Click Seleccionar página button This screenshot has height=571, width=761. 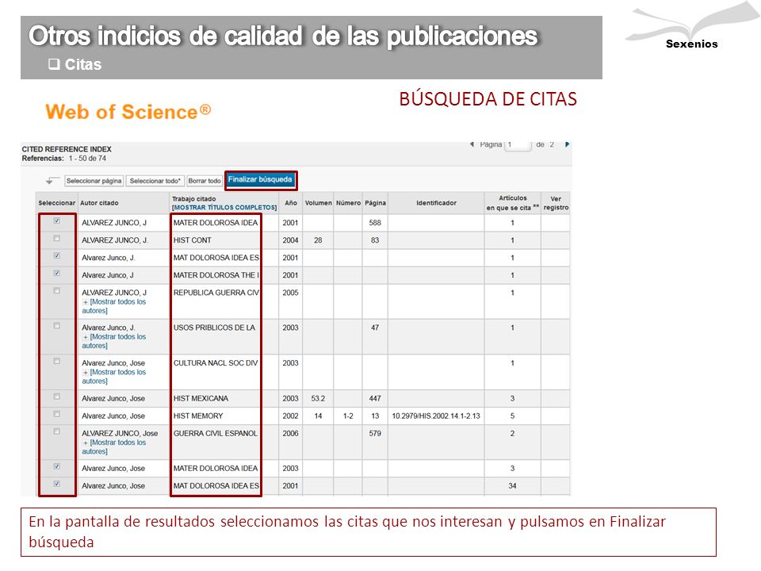[x=94, y=181]
